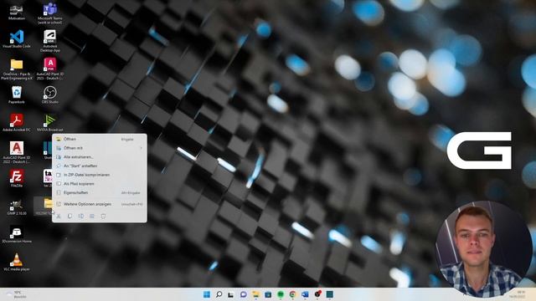The height and width of the screenshot is (301, 536).
Task: Select the Visual Studio Code shortcut
Action: (x=17, y=39)
